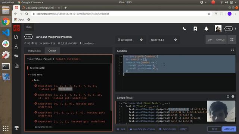Bookmark page with the Chrome star icon
The width and height of the screenshot is (239, 134).
coord(209,14)
